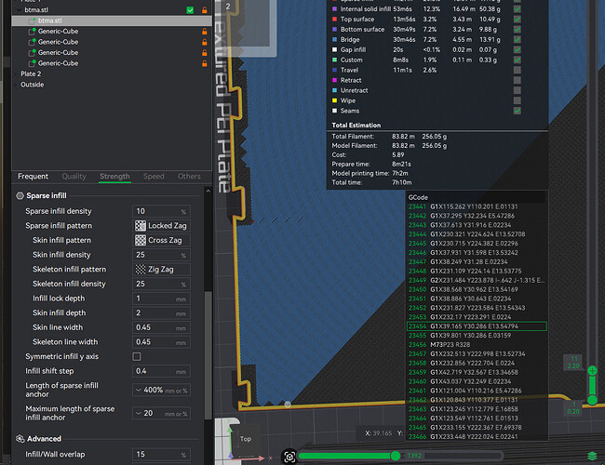
Task: Select G-code line 23456 M73 P23 R328
Action: (x=477, y=345)
